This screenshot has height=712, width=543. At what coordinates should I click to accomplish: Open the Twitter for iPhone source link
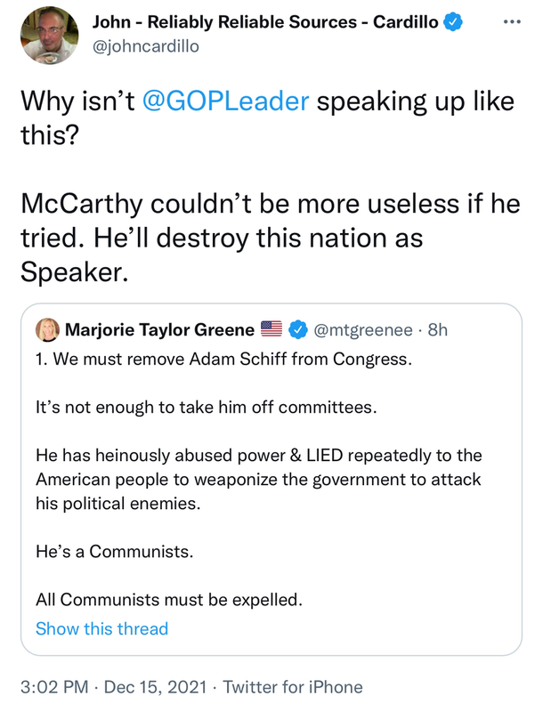293,687
